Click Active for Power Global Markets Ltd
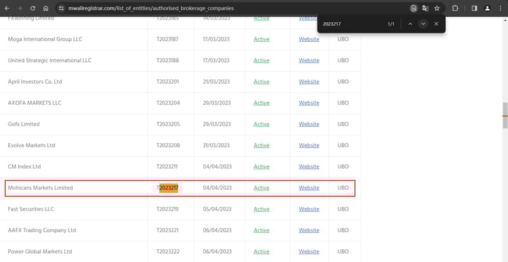Screen dimensions: 508x262 coord(262,252)
